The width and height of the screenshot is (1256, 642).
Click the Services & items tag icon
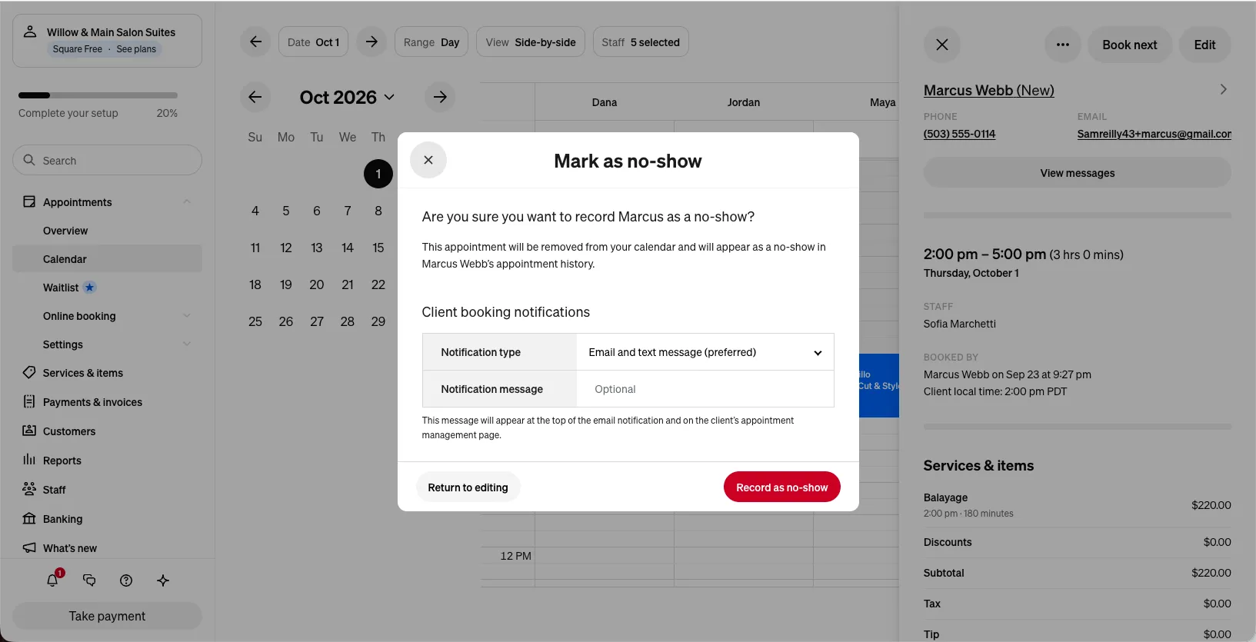pyautogui.click(x=29, y=373)
